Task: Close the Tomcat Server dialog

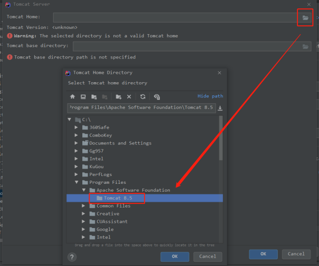Action: pyautogui.click(x=309, y=4)
